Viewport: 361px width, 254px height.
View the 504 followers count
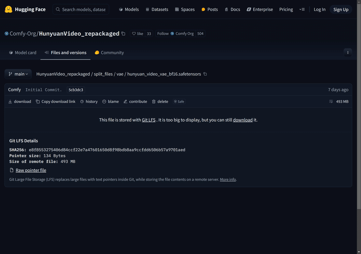tap(200, 34)
